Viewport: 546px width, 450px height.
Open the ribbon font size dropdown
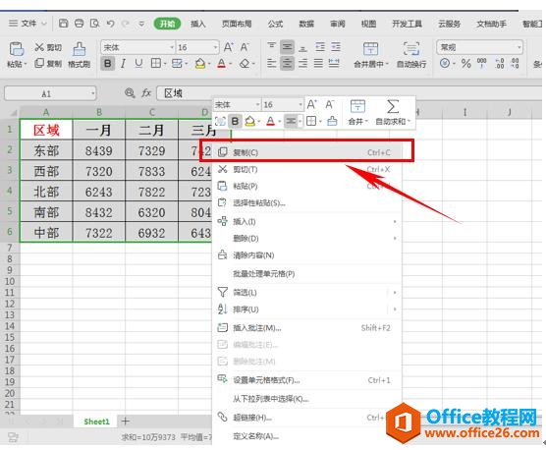coord(215,47)
